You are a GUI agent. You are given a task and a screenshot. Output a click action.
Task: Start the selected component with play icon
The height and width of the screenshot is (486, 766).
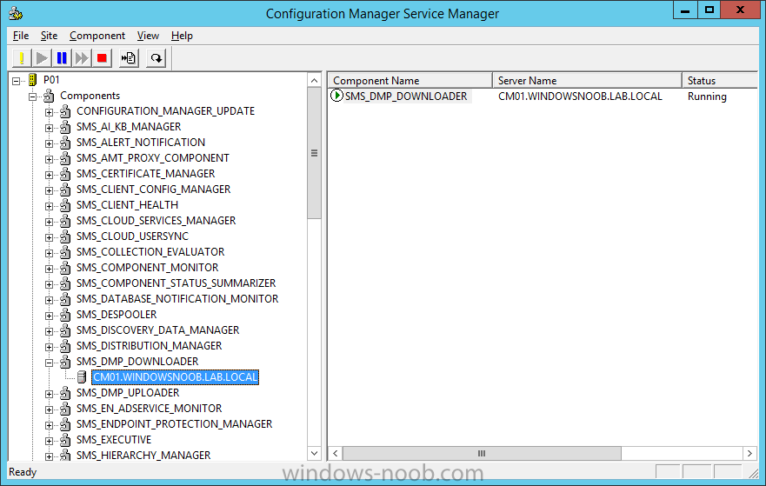[x=42, y=58]
